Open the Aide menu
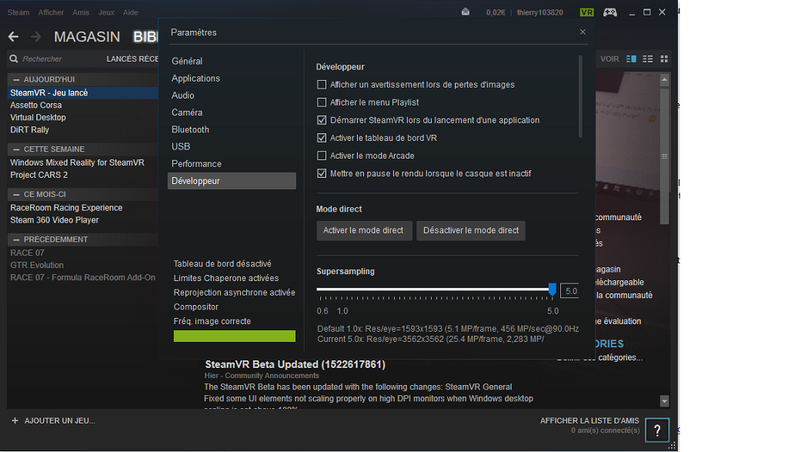Image resolution: width=788 pixels, height=452 pixels. 130,12
